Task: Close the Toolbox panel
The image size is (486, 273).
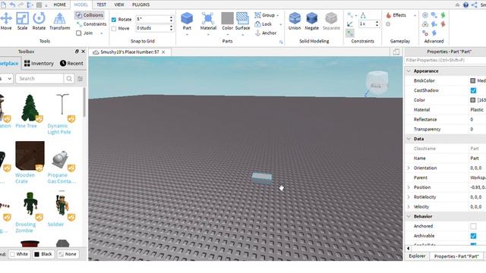Action: tap(83, 52)
